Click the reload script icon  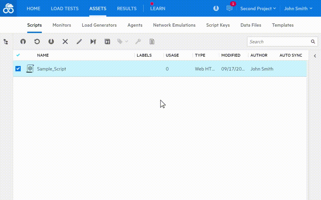click(37, 42)
